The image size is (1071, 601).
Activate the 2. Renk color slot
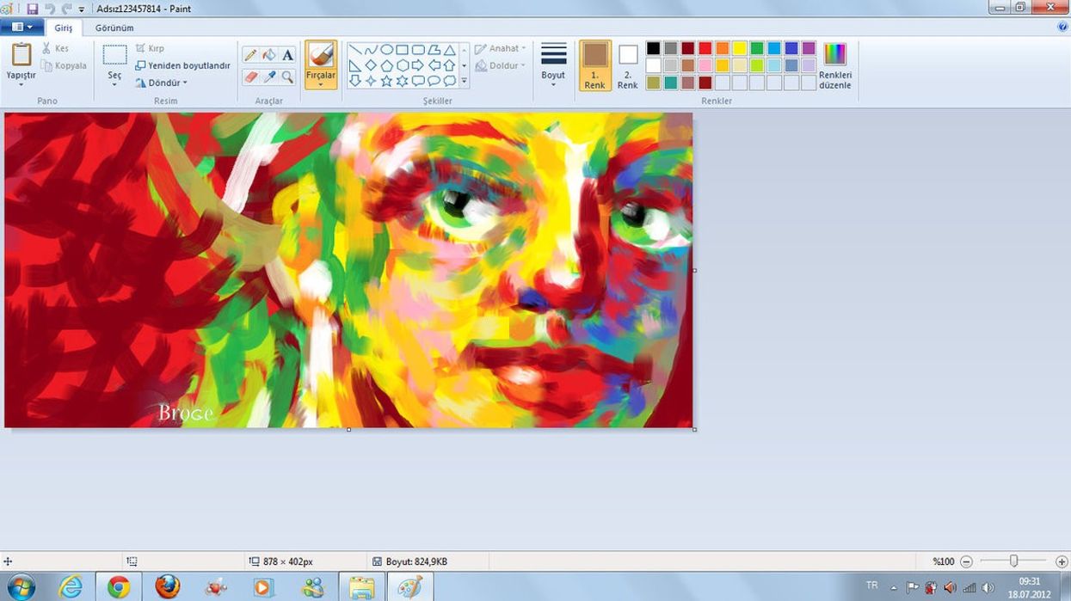point(627,64)
